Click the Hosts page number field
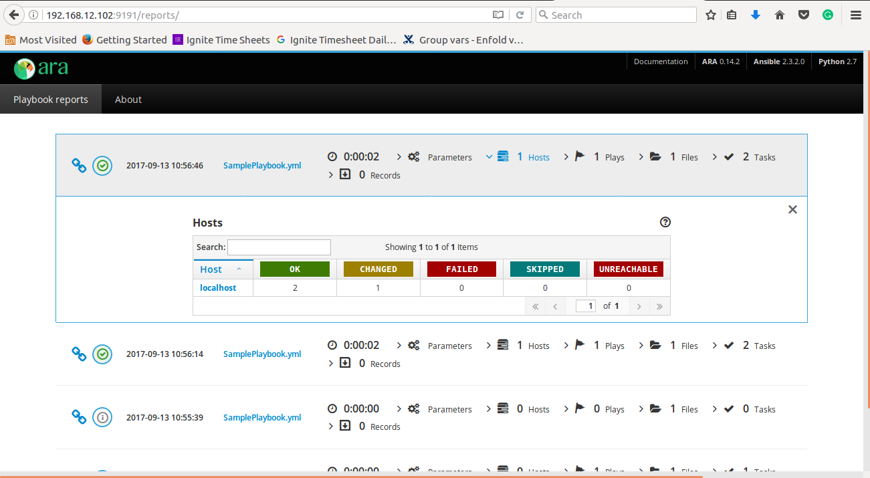The height and width of the screenshot is (478, 870). 586,306
